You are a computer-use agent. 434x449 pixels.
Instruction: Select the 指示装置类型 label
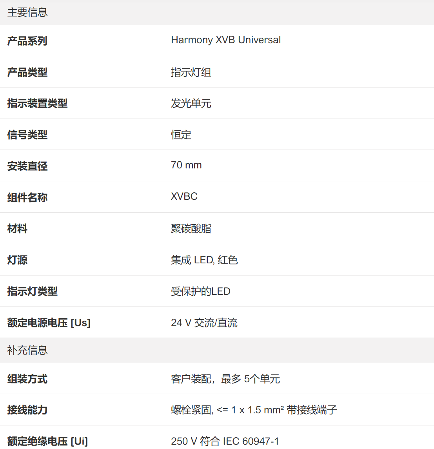pyautogui.click(x=37, y=103)
